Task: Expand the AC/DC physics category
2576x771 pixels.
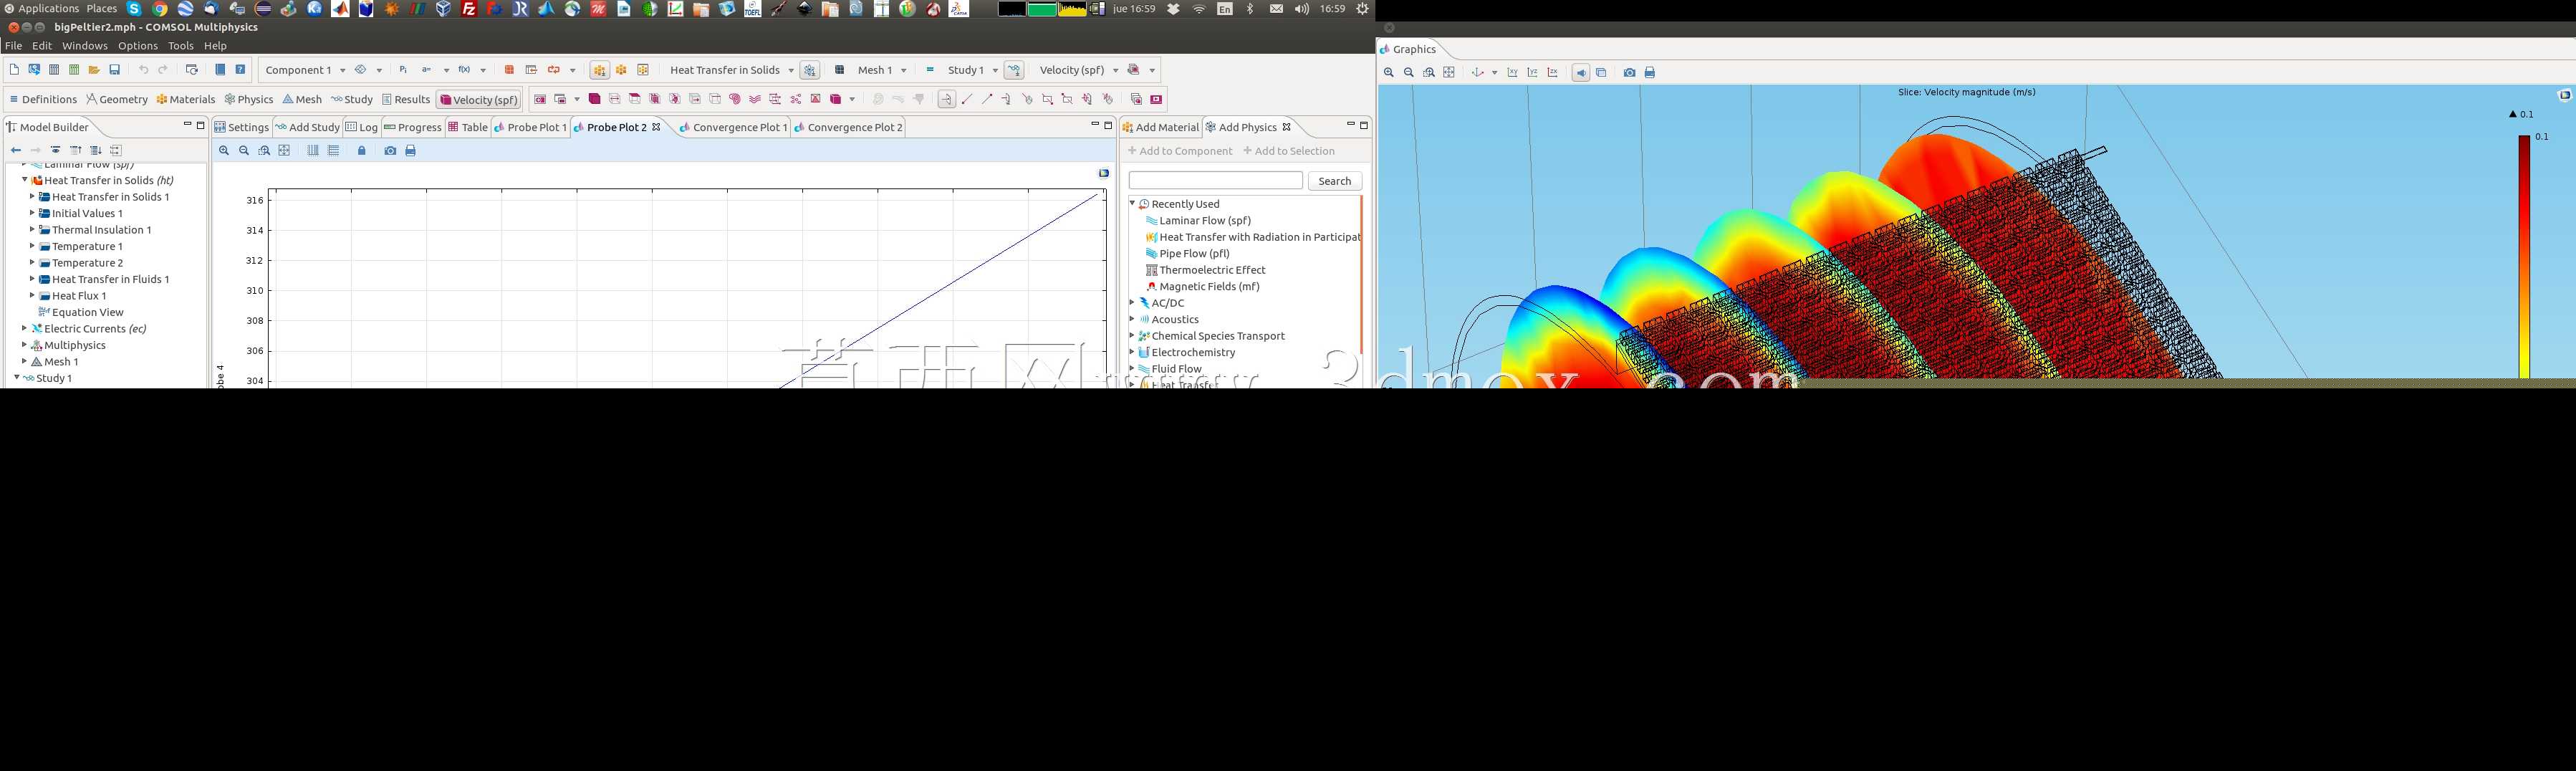Action: tap(1132, 302)
